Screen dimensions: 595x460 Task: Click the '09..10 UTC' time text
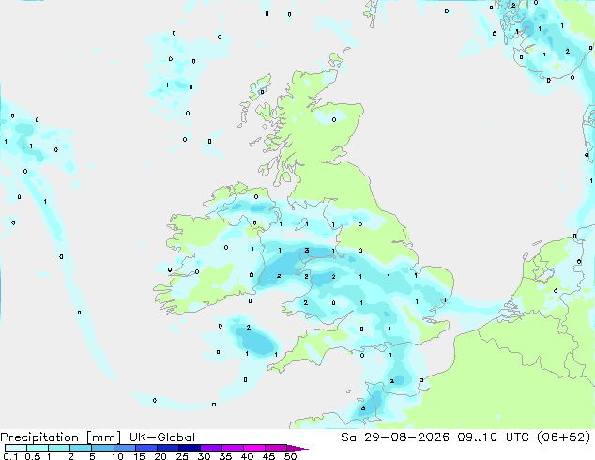[496, 437]
